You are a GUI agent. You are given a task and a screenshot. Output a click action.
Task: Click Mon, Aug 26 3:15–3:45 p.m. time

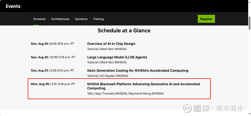point(53,84)
